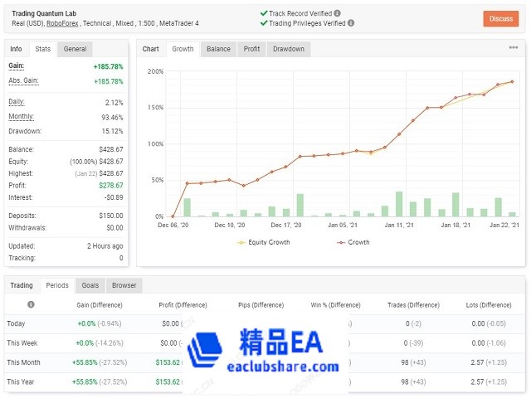Image resolution: width=531 pixels, height=398 pixels.
Task: Click the final growth data point on chart
Action: tap(512, 81)
